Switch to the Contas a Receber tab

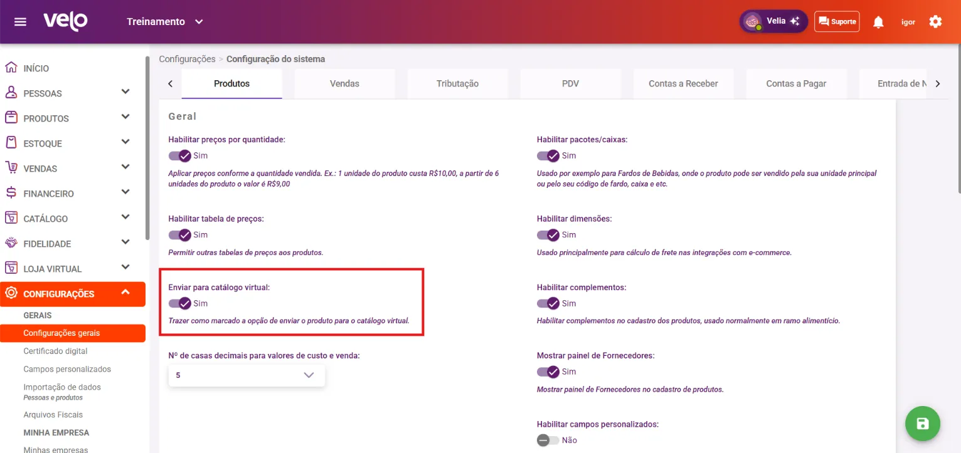click(683, 84)
